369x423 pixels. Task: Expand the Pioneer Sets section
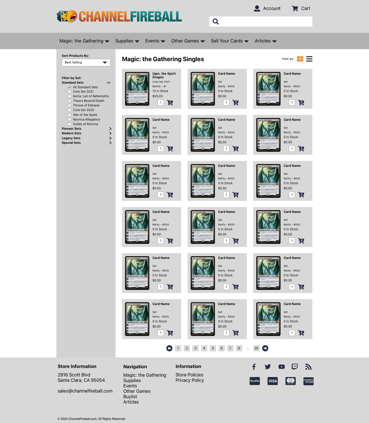[x=110, y=129]
